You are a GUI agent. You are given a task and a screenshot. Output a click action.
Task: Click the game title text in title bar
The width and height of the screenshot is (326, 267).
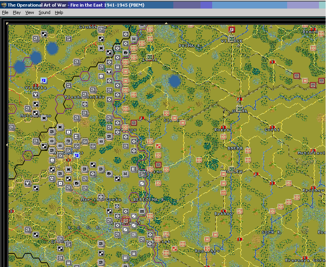tap(76, 5)
